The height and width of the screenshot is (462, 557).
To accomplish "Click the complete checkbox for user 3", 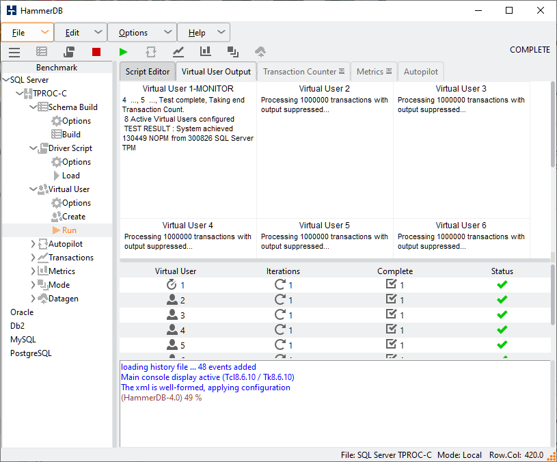I will [391, 314].
